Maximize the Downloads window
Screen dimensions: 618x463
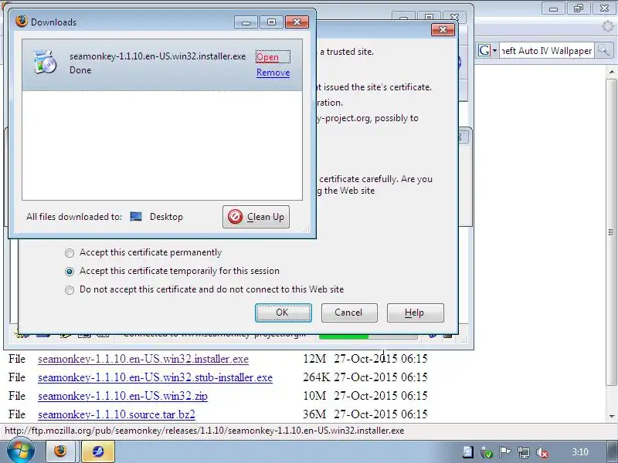click(x=271, y=22)
